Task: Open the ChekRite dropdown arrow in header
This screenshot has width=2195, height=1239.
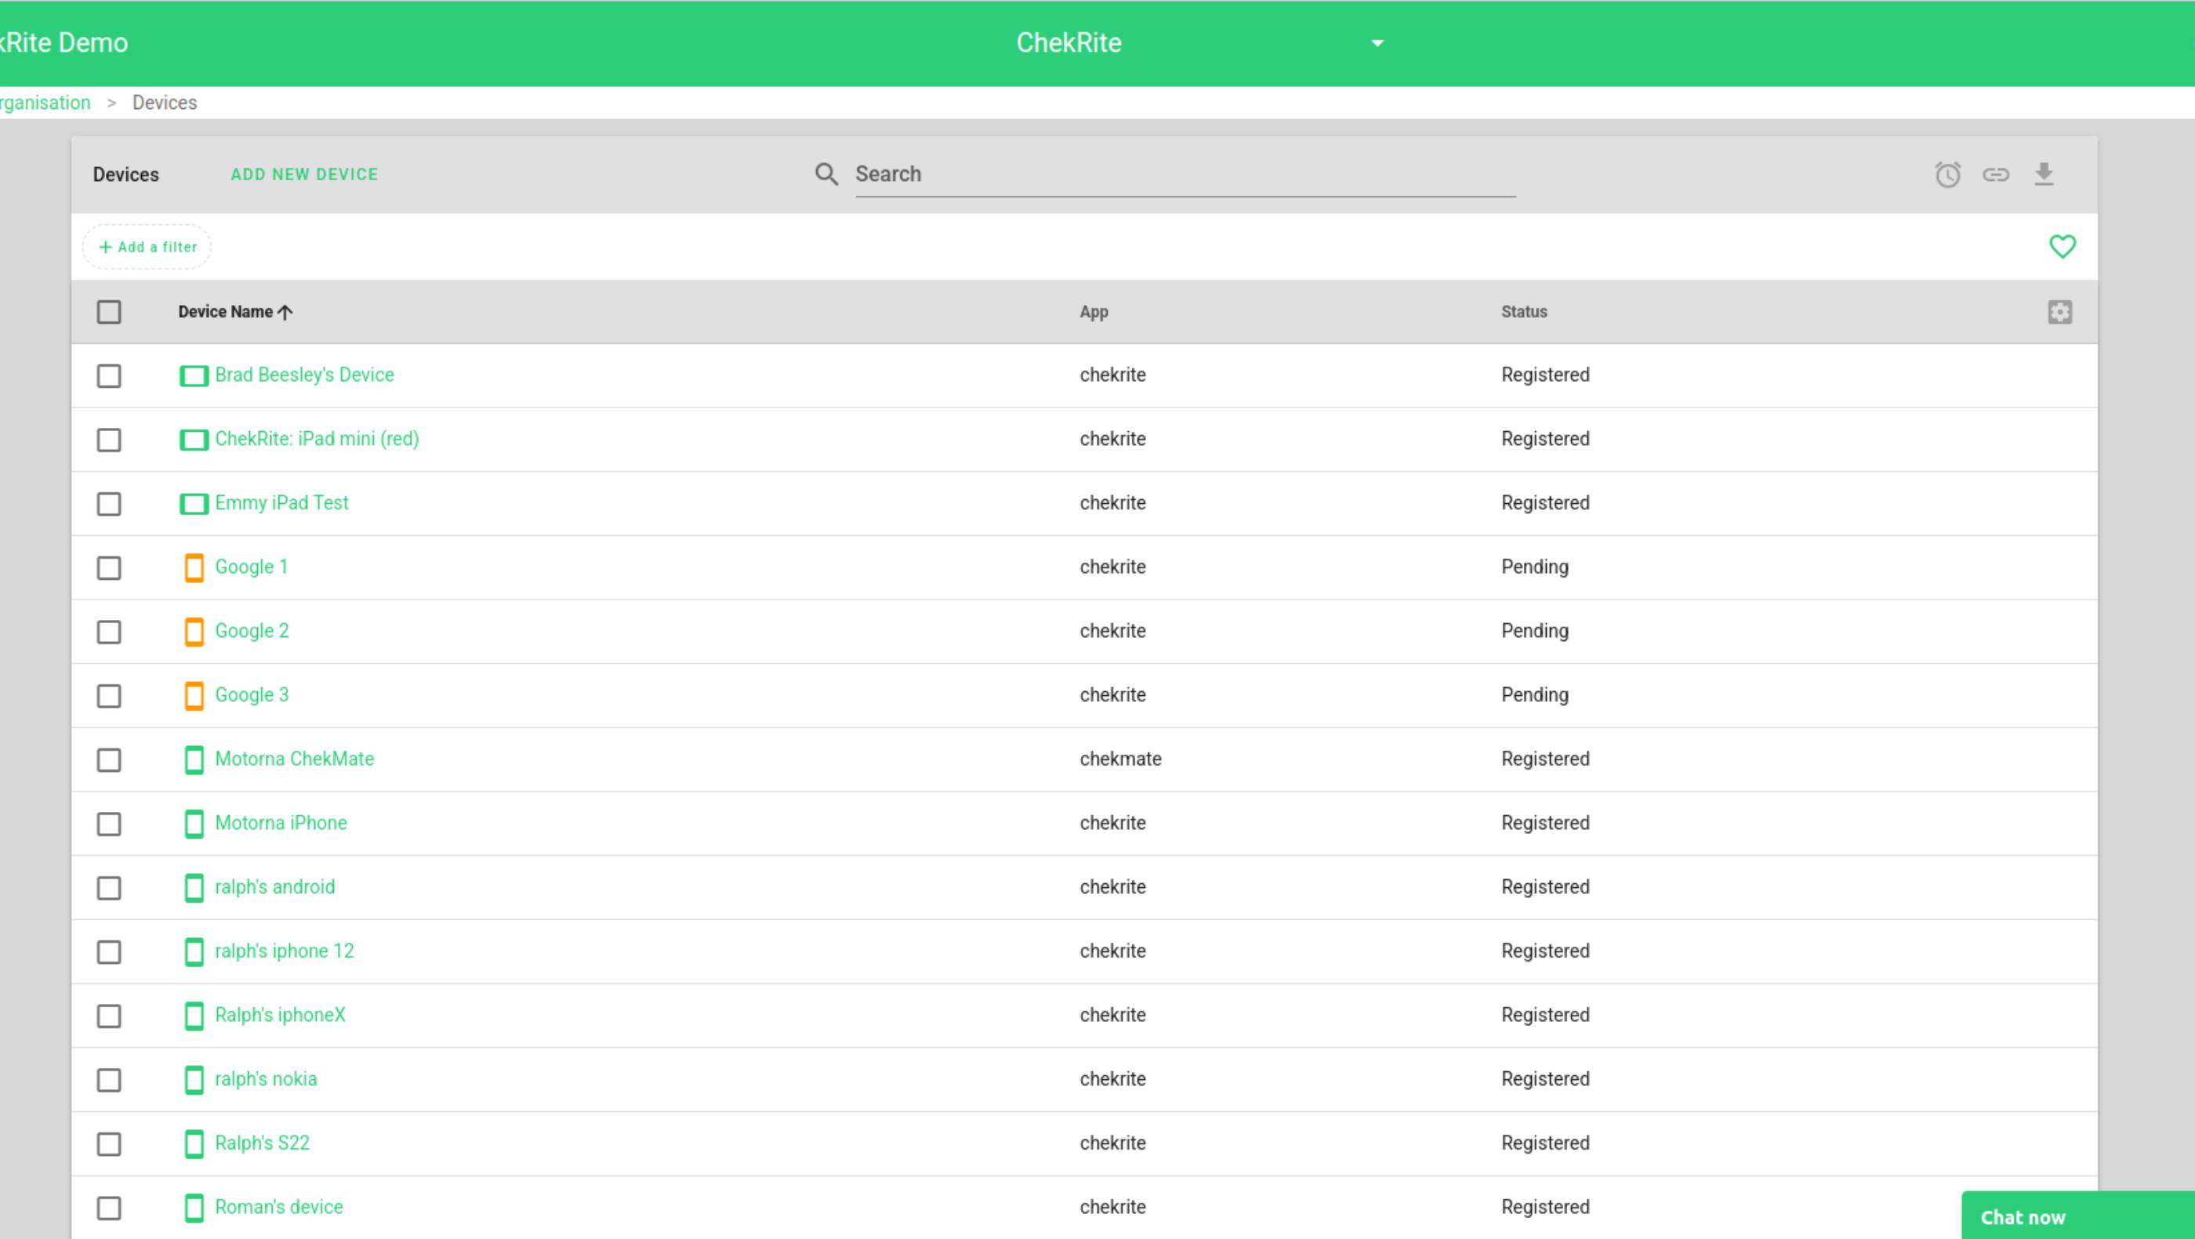Action: pyautogui.click(x=1377, y=43)
